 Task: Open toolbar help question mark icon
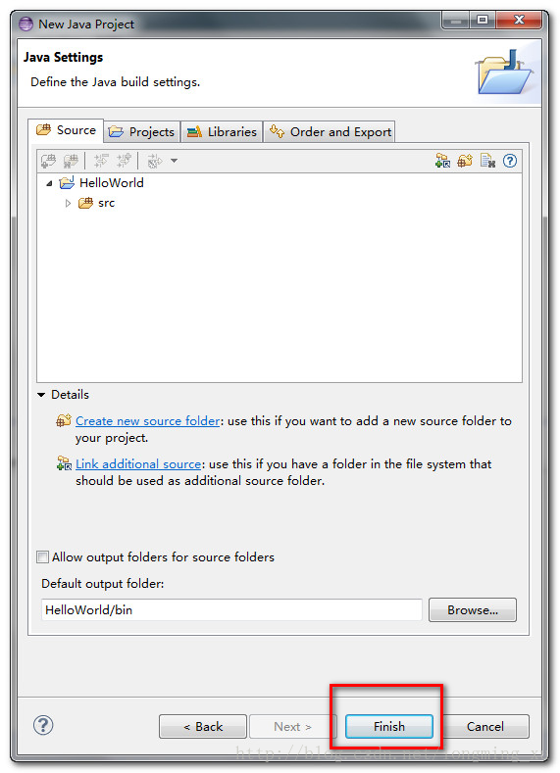click(510, 161)
